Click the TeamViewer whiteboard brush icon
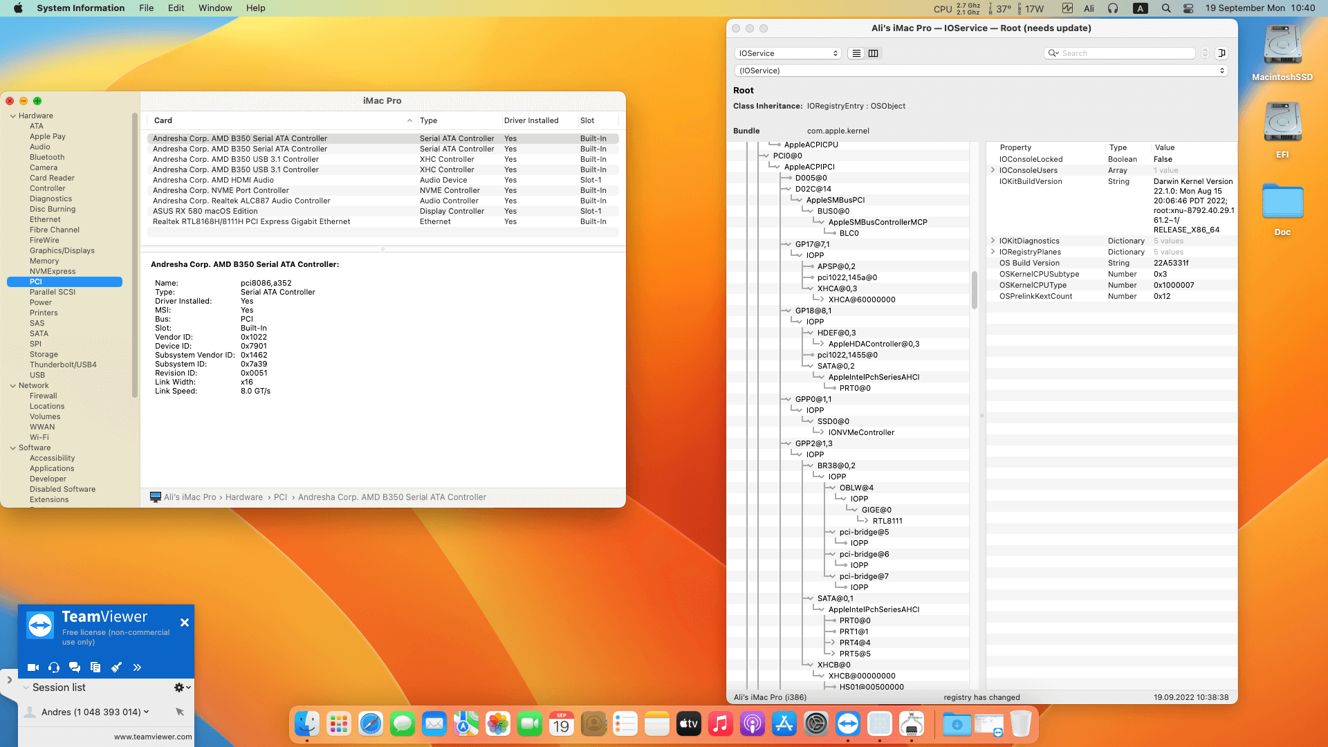Screen dimensions: 1328x747 click(116, 667)
